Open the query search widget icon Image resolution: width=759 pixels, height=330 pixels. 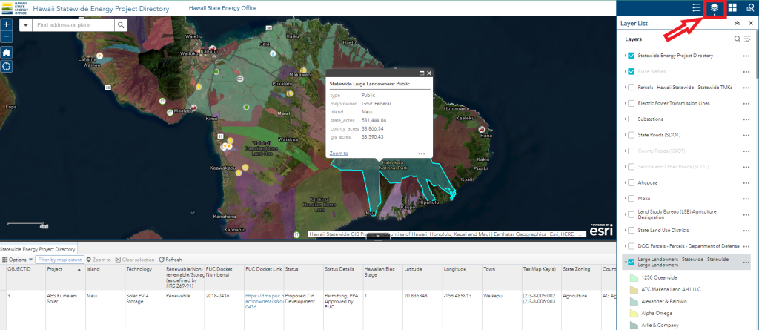pos(750,7)
